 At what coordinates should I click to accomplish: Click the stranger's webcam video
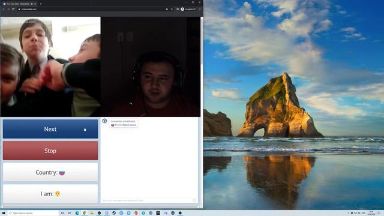(50, 67)
